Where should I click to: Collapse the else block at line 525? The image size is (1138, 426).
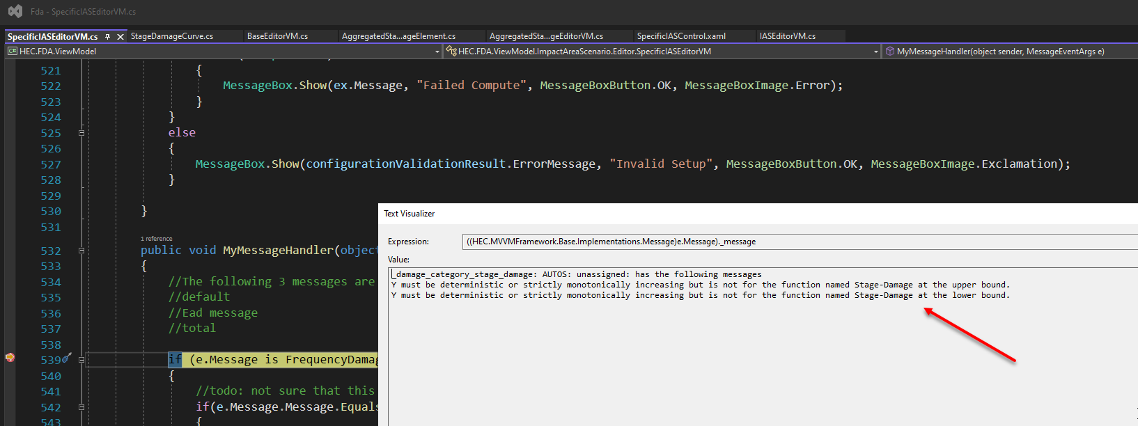81,132
